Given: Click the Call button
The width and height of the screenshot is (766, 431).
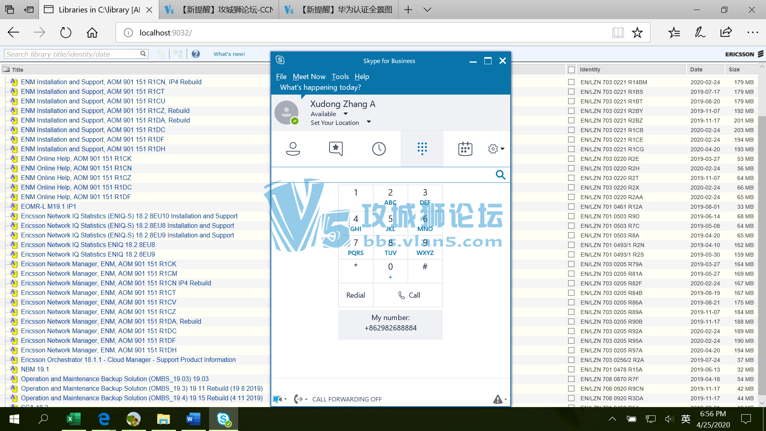Looking at the screenshot, I should coord(408,295).
